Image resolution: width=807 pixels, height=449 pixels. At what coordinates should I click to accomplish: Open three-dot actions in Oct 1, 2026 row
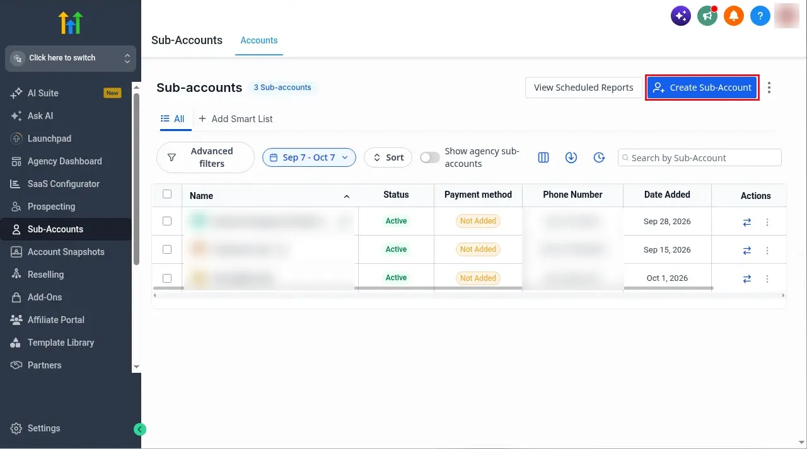coord(767,278)
